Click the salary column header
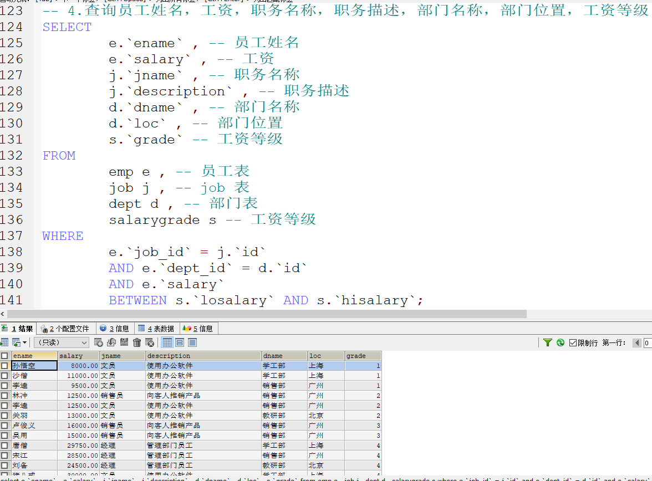The image size is (652, 481). coord(78,355)
